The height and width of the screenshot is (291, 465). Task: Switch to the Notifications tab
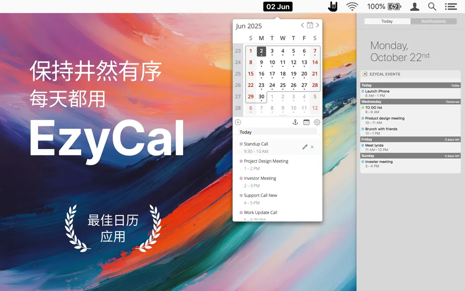pos(434,21)
